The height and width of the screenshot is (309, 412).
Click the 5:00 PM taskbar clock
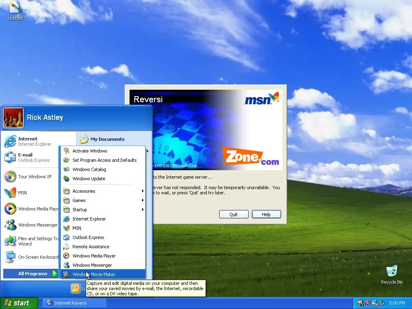397,303
